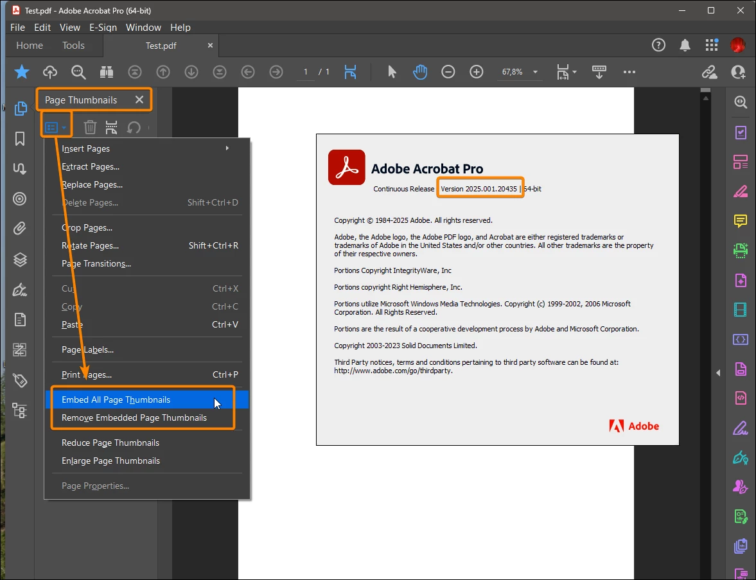Click the user profile avatar
Image resolution: width=756 pixels, height=580 pixels.
click(737, 46)
